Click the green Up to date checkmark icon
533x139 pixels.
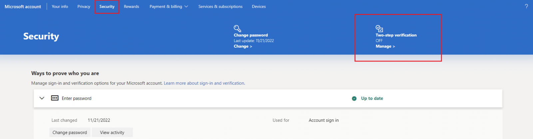coord(354,99)
